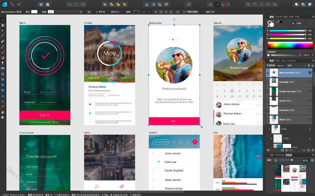Delete layer with the trash icon
Image resolution: width=315 pixels, height=196 pixels.
pyautogui.click(x=313, y=150)
